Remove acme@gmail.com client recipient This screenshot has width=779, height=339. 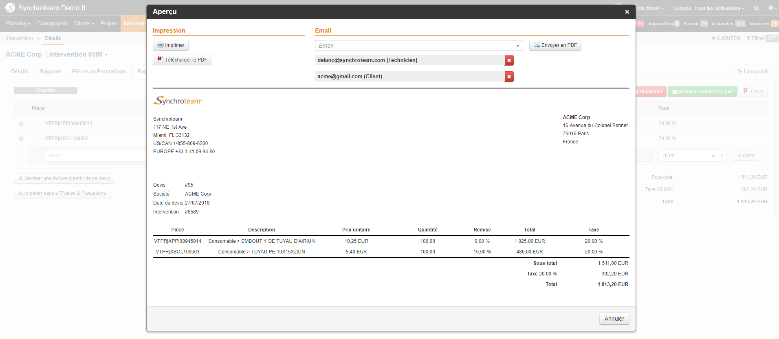pos(509,77)
